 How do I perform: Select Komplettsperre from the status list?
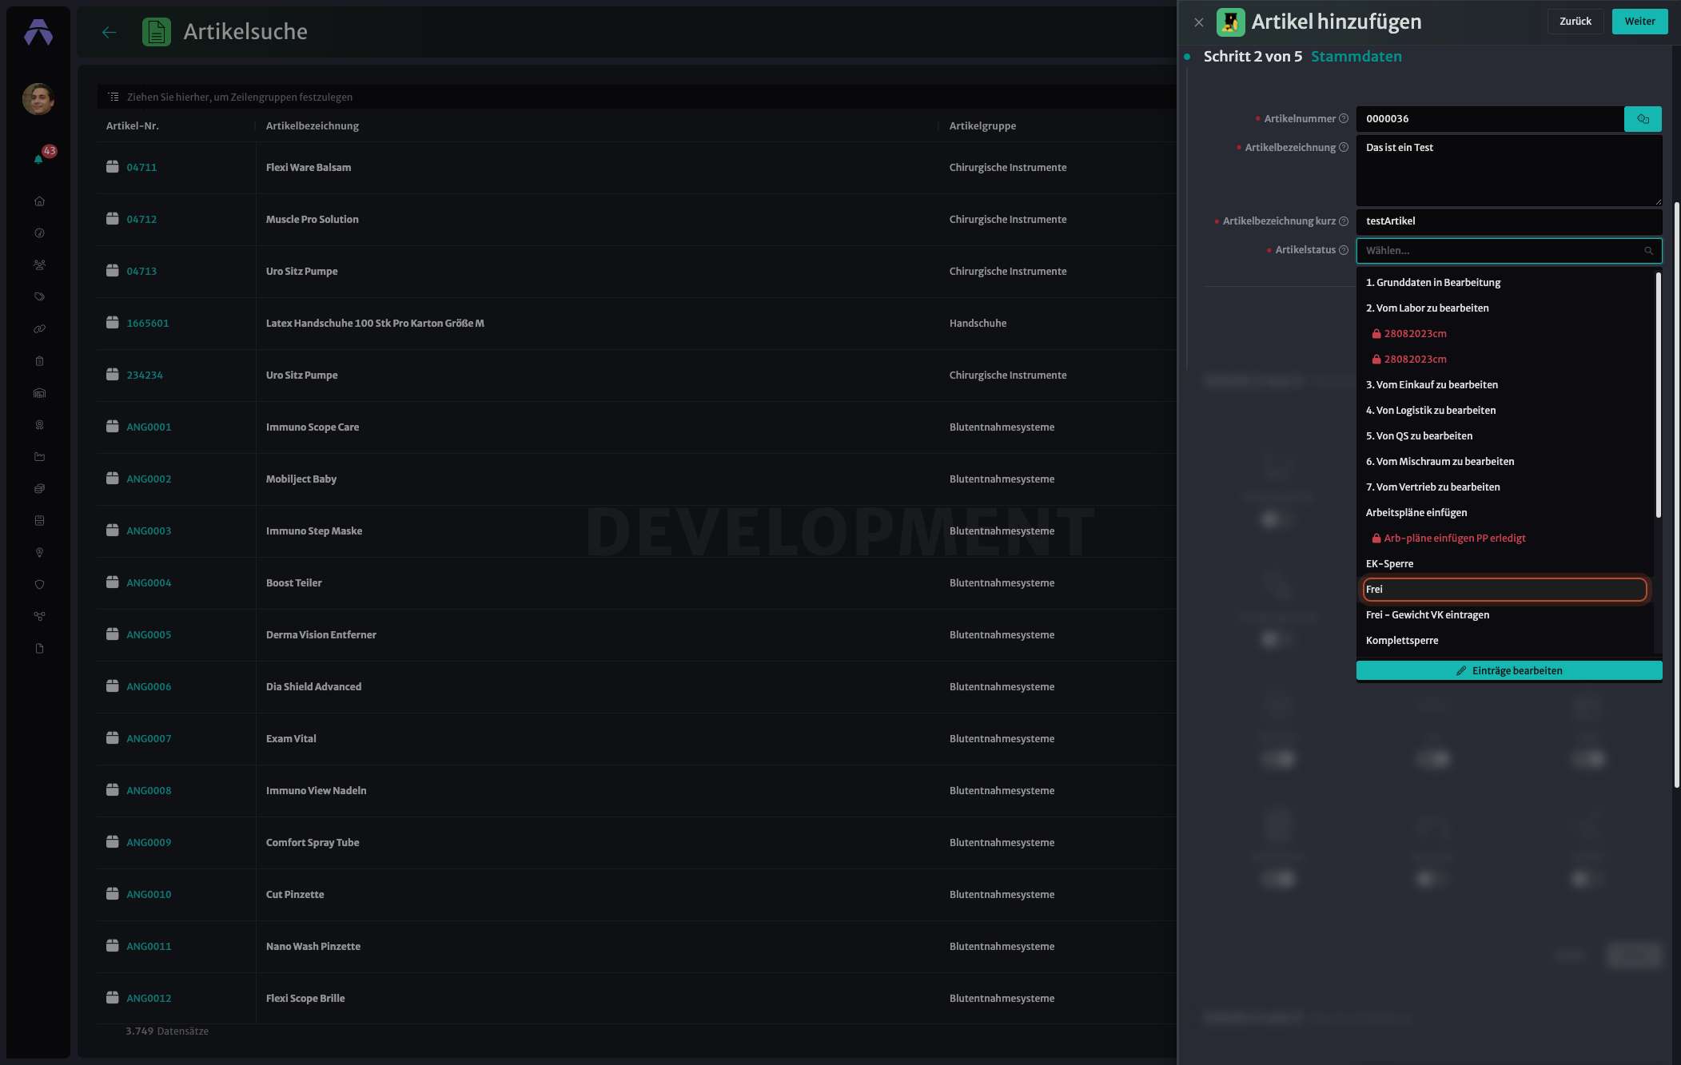(x=1402, y=641)
